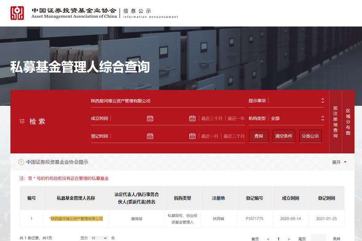Go to 尾页 last page

coord(302,239)
